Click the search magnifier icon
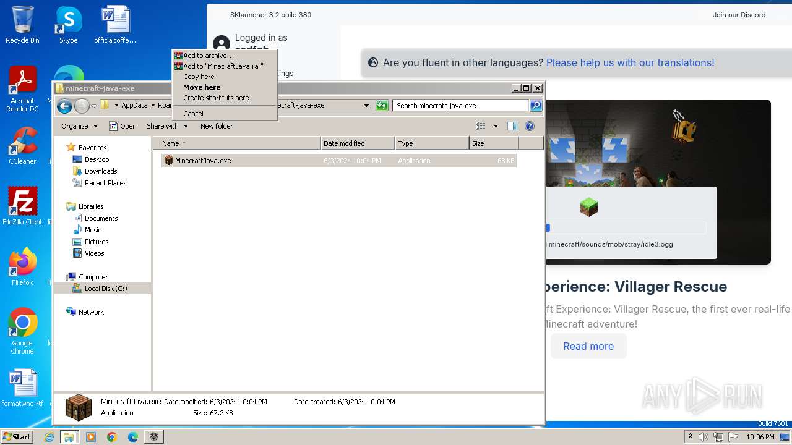The width and height of the screenshot is (792, 445). pyautogui.click(x=536, y=106)
